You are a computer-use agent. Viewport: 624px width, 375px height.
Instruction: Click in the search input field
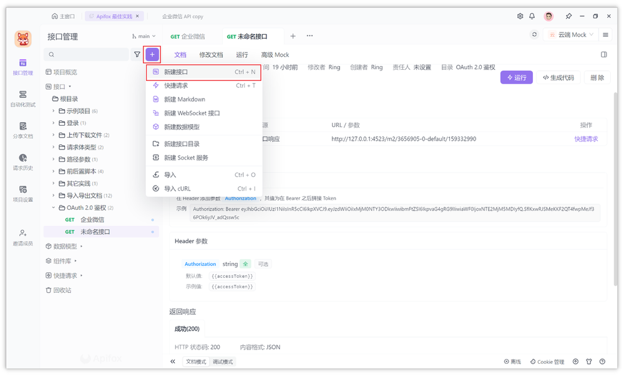tap(87, 55)
